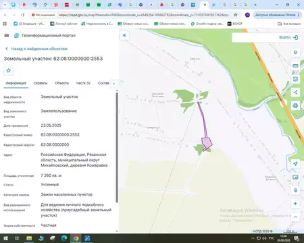Click the globe basemap button
This screenshot has height=243, width=304.
[x=295, y=190]
